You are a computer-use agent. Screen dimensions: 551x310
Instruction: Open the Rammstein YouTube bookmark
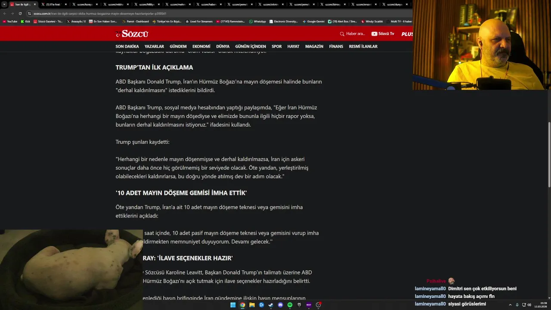[230, 22]
